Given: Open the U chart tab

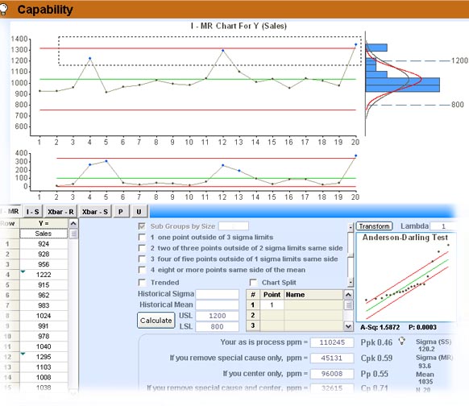Looking at the screenshot, I should [139, 212].
